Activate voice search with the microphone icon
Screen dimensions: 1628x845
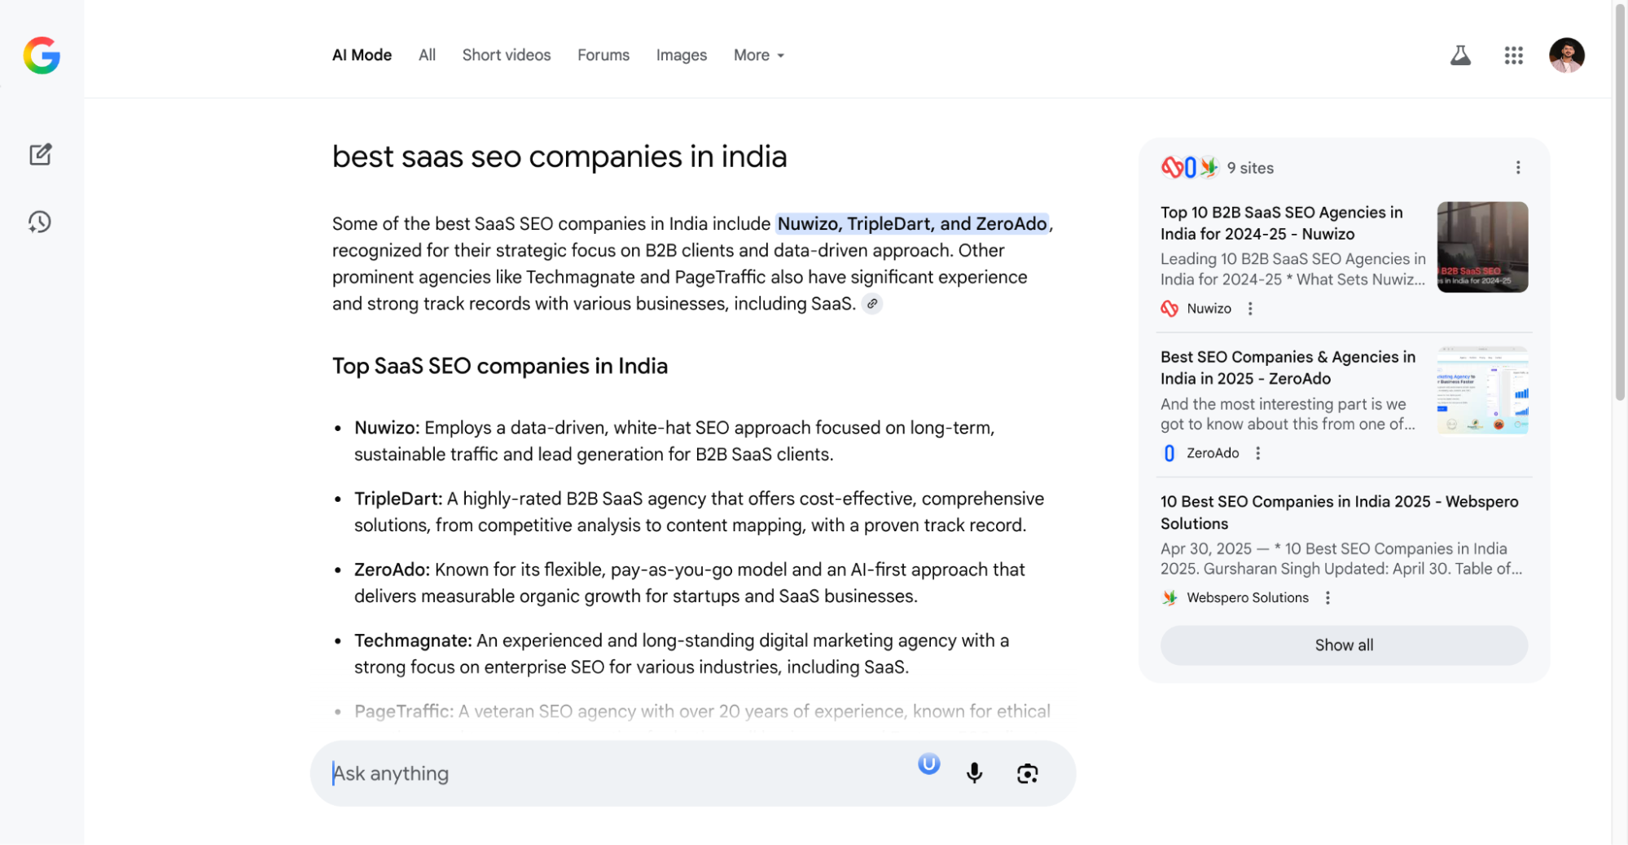[x=973, y=772]
